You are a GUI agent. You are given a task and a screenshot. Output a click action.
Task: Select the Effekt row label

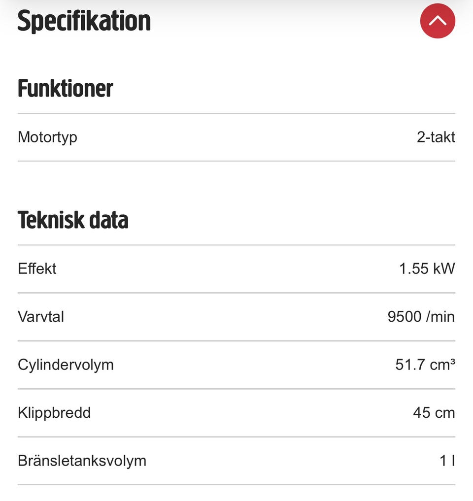37,268
